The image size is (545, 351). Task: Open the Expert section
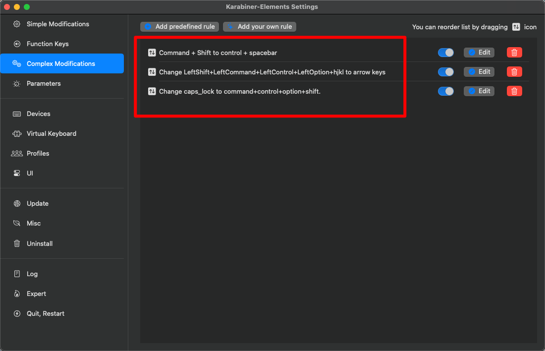(62, 293)
